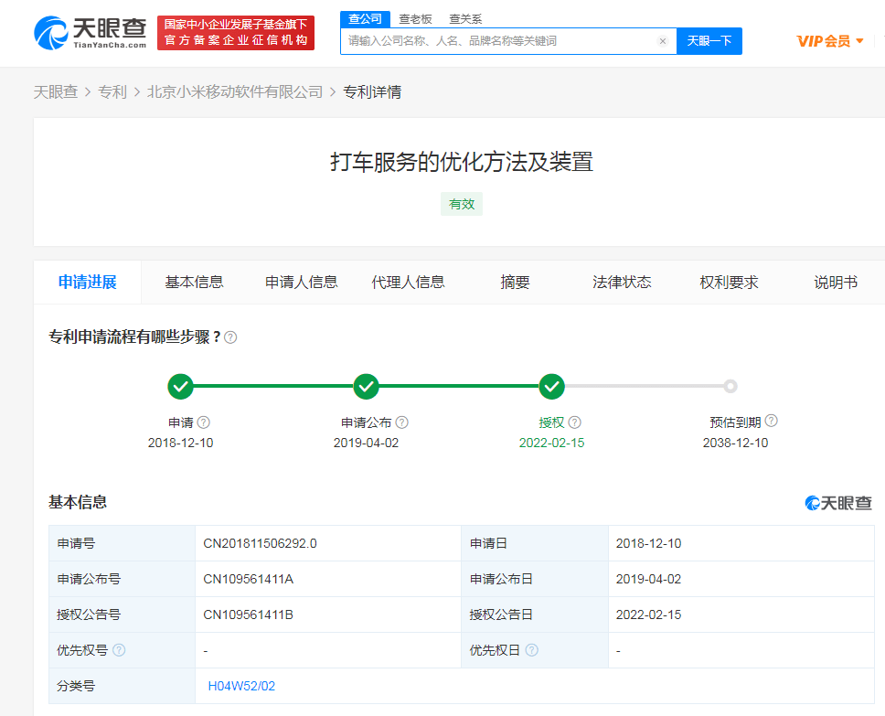Screen dimensions: 885x716
Task: Click help icon beside 优先权日
Action: [x=532, y=650]
